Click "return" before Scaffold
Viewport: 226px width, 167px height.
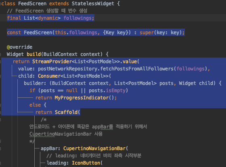tap(44, 112)
